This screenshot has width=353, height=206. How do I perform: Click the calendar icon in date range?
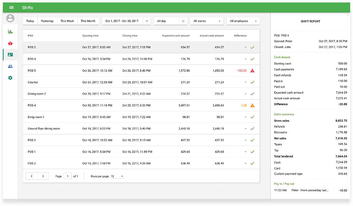(x=147, y=21)
